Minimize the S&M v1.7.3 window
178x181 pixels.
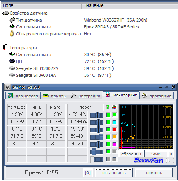coord(161,87)
